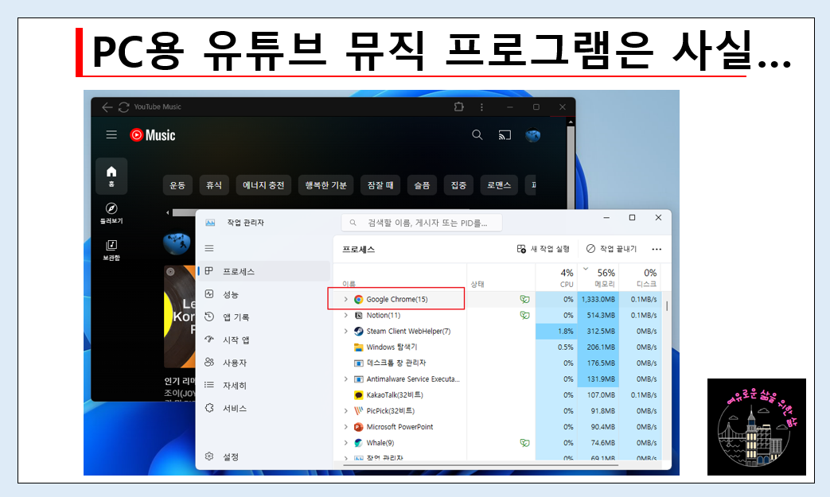This screenshot has height=497, width=830.
Task: Select the 행복한 기분 mood chip
Action: point(325,185)
